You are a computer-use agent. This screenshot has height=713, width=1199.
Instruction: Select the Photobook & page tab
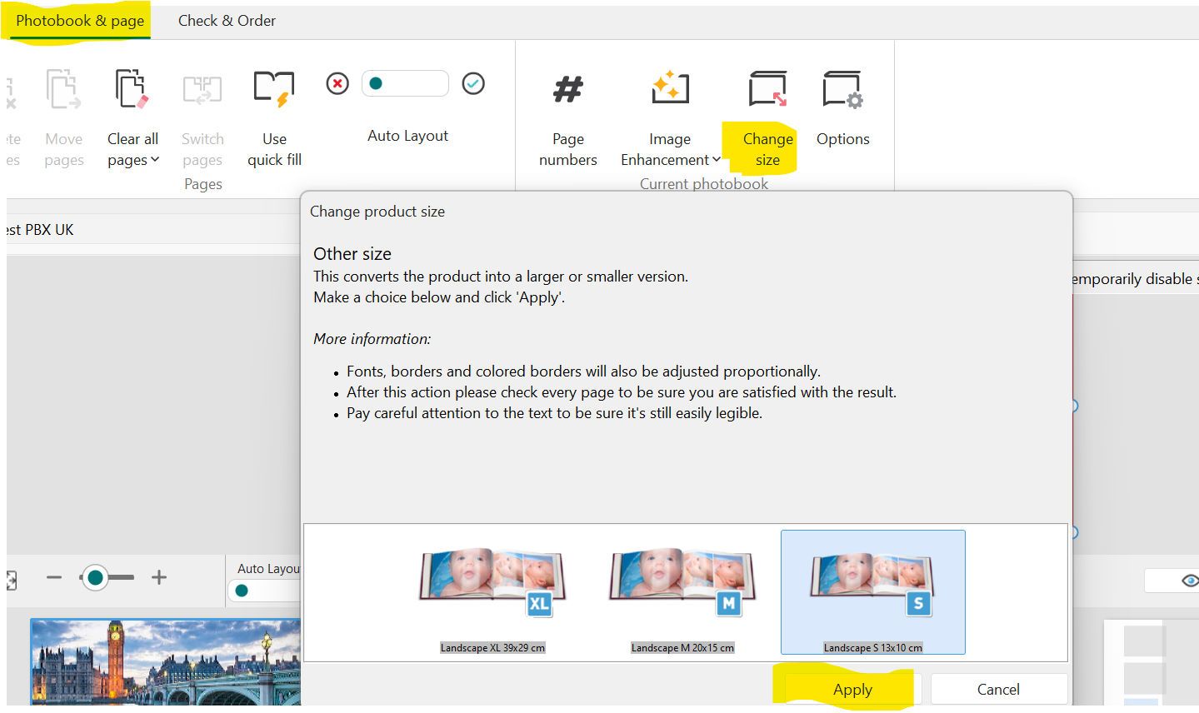(77, 20)
